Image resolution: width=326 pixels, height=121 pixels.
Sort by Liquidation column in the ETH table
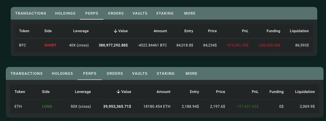(x=305, y=92)
